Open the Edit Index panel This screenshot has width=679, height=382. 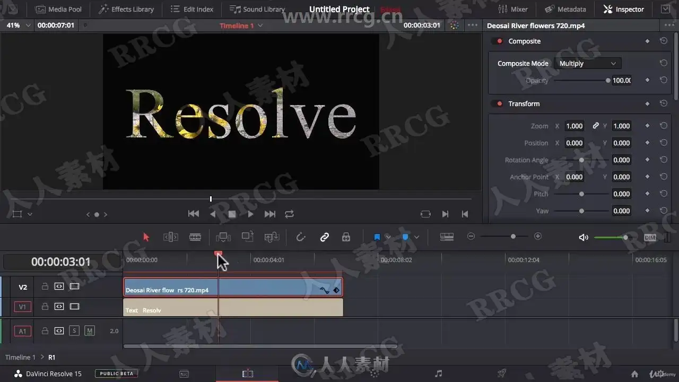click(191, 9)
